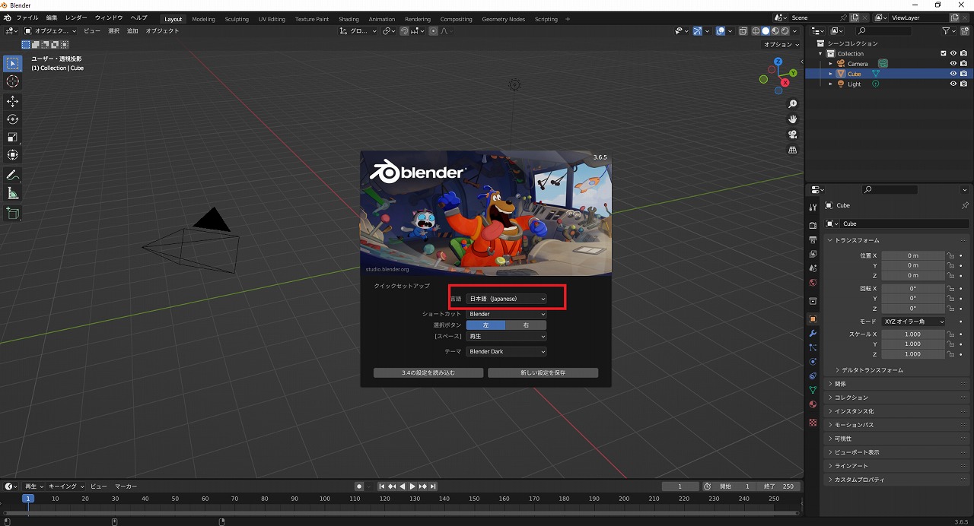Click the Location X value field

tap(913, 255)
